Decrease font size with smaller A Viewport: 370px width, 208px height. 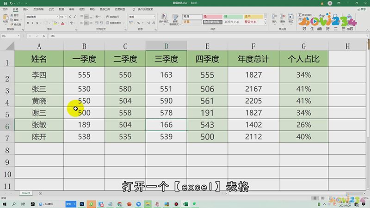(x=74, y=17)
